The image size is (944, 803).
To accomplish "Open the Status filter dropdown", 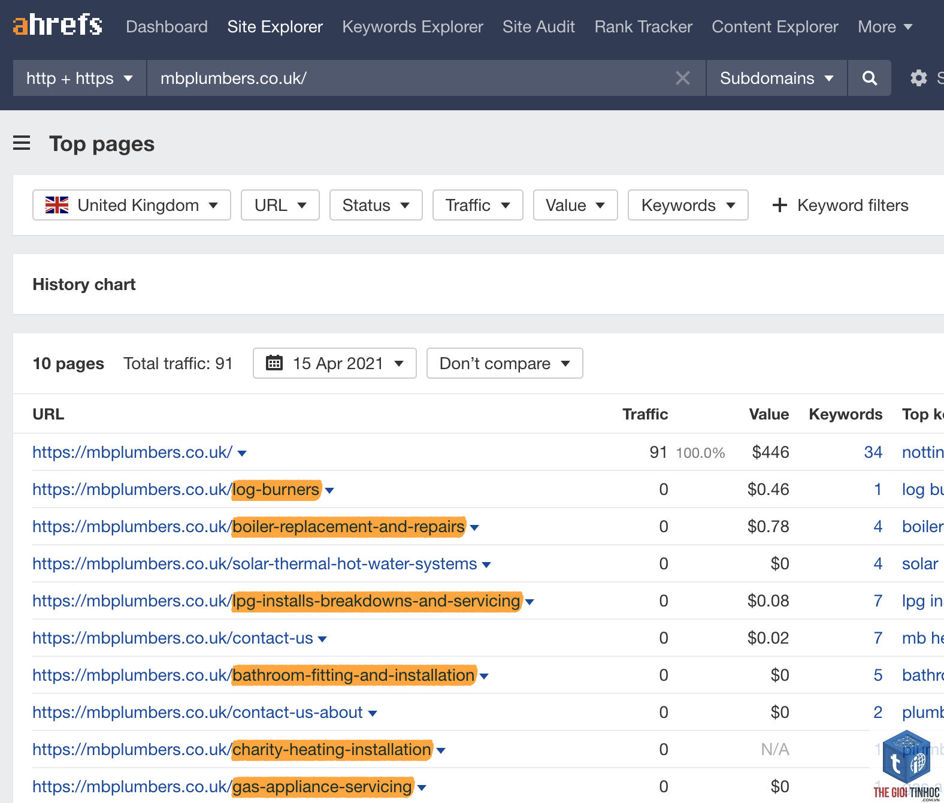I will [x=376, y=205].
